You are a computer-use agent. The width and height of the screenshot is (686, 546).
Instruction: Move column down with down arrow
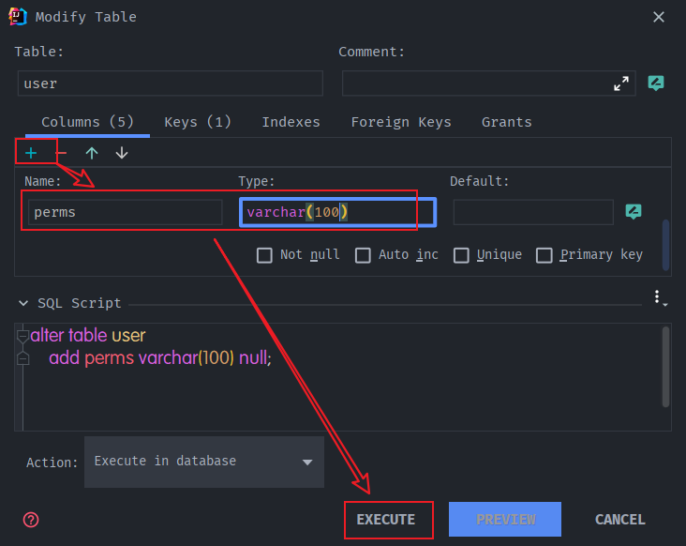tap(122, 153)
